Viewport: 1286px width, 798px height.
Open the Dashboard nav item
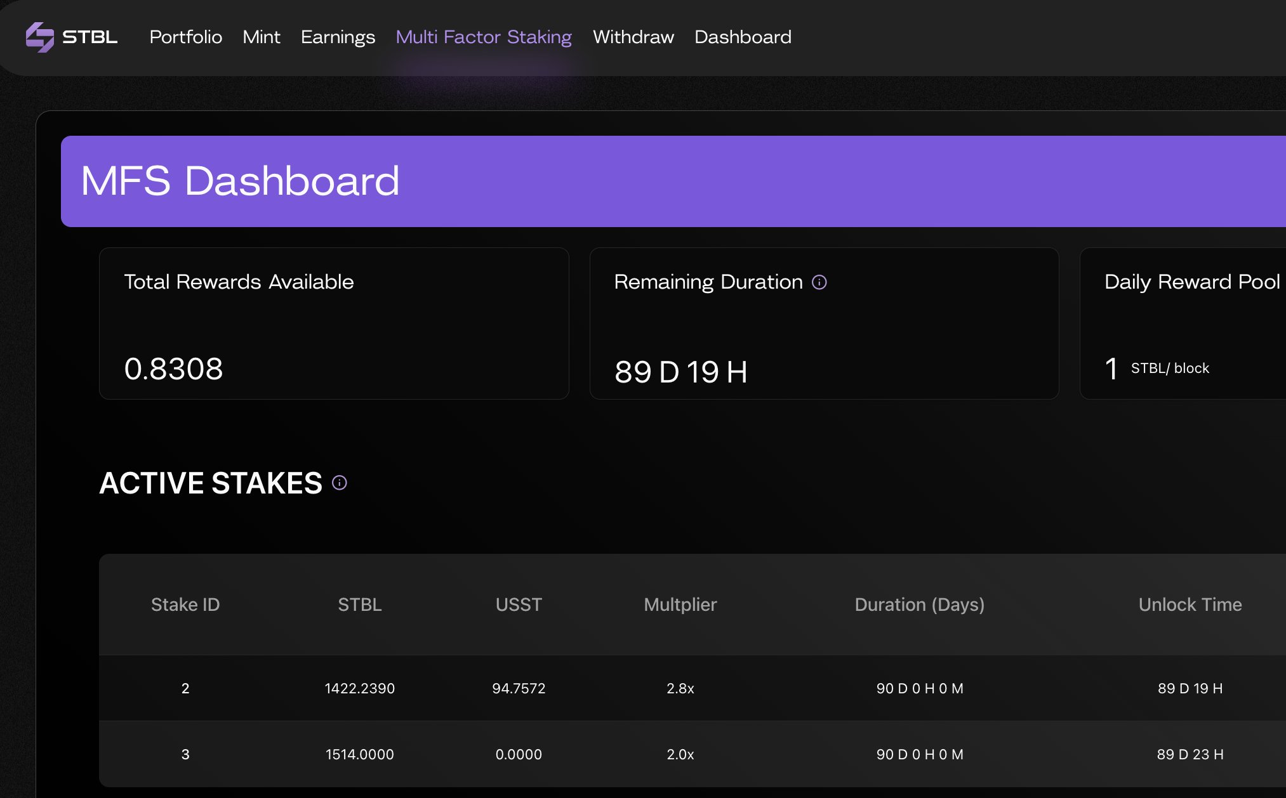[x=743, y=37]
